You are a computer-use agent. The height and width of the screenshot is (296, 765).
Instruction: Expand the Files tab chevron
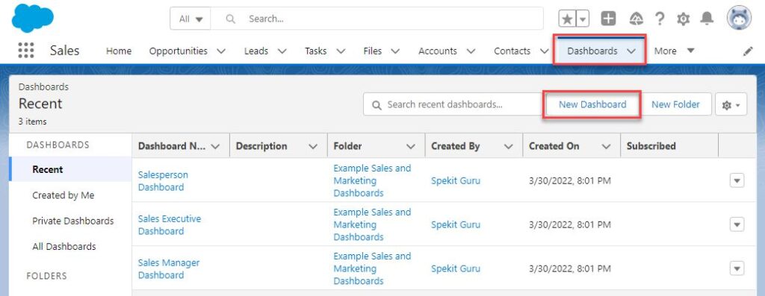(394, 51)
